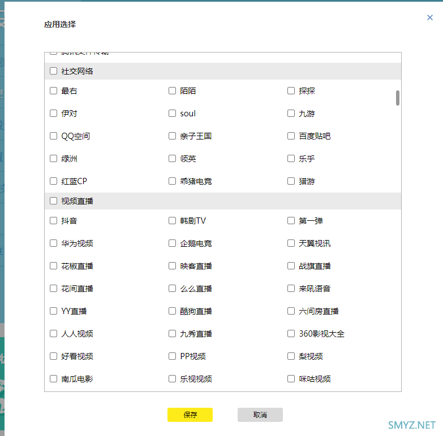
Task: Enable the 伊对 checkbox
Action: [x=53, y=113]
